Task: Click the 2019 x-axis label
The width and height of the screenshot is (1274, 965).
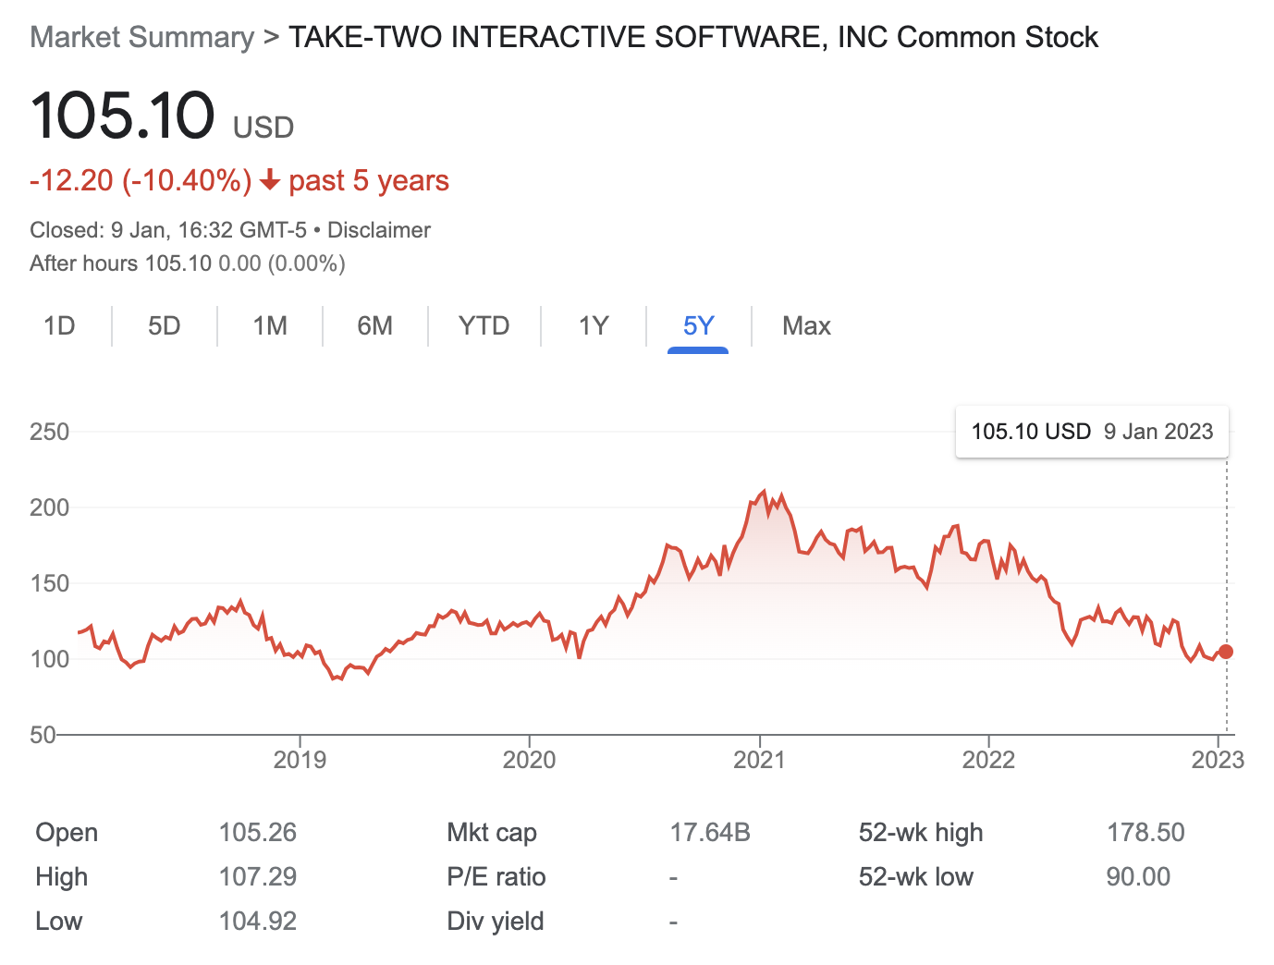Action: 300,760
